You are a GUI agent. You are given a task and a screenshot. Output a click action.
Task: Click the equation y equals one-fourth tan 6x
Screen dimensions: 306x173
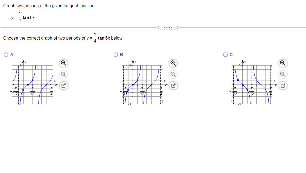click(x=23, y=17)
